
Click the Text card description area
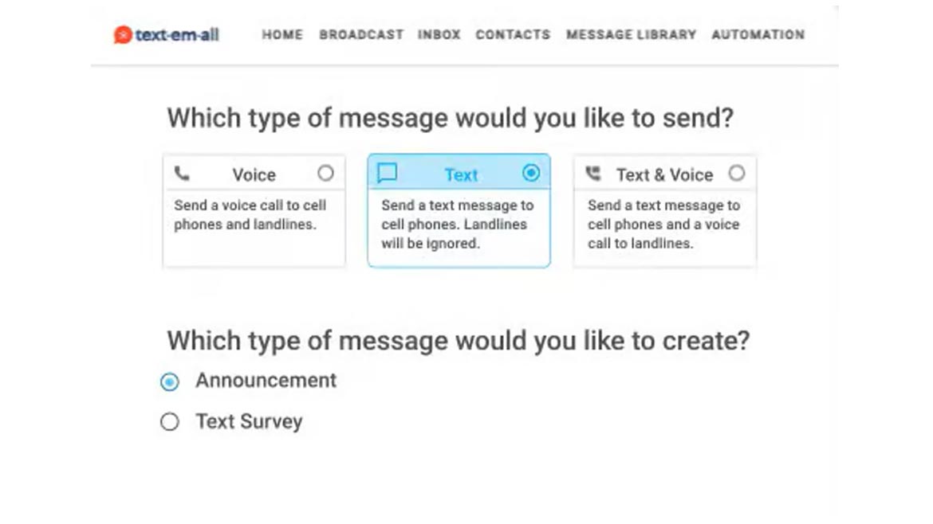pos(458,225)
